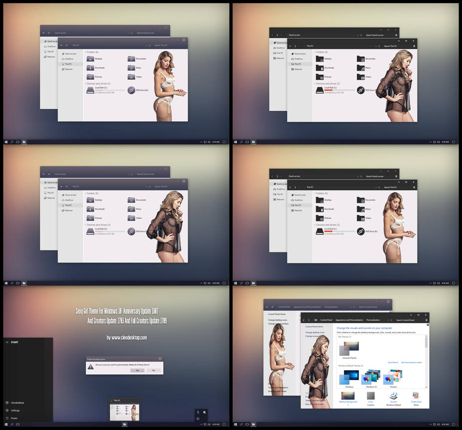Select DVD Drive (D:) in the top-left screenshot
Screen dimensions: 462x430
[x=138, y=90]
